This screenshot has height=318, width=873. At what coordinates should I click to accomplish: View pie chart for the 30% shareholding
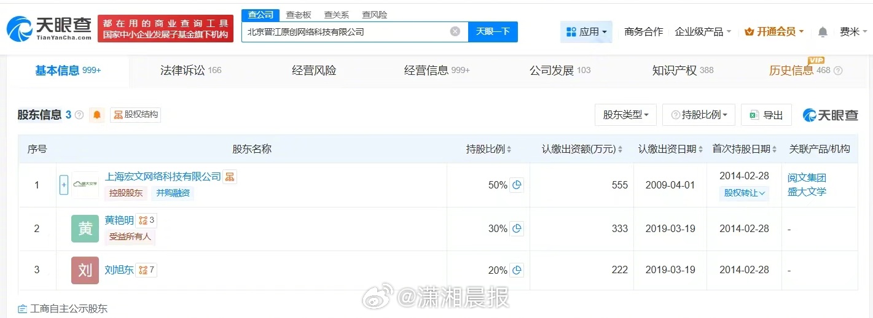point(517,228)
